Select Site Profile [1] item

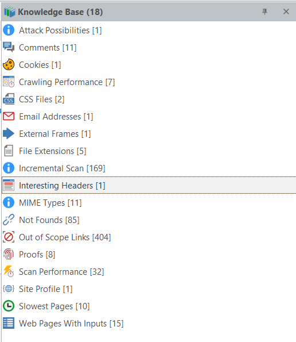(x=149, y=289)
